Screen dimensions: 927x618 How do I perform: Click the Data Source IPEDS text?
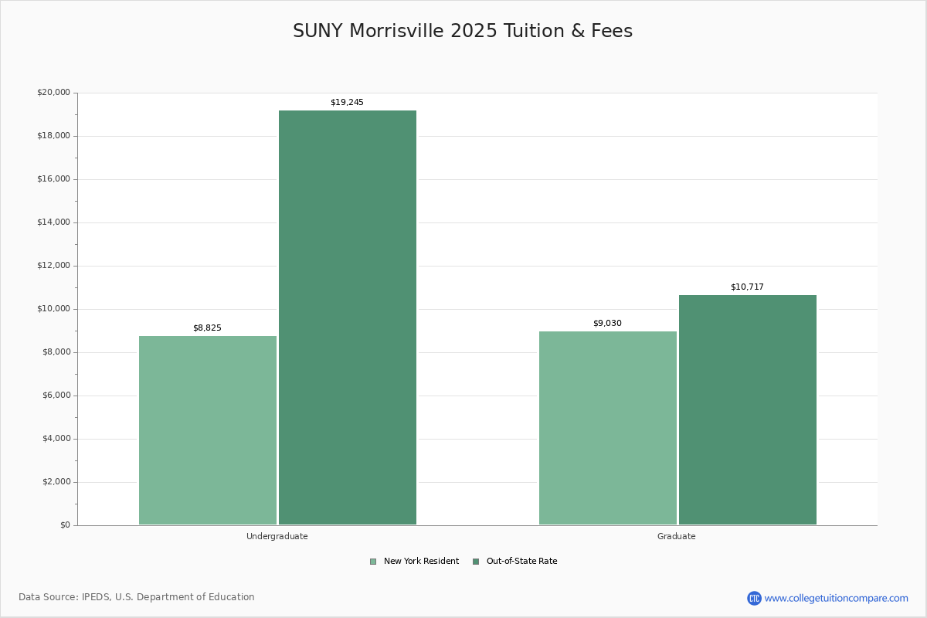138,596
